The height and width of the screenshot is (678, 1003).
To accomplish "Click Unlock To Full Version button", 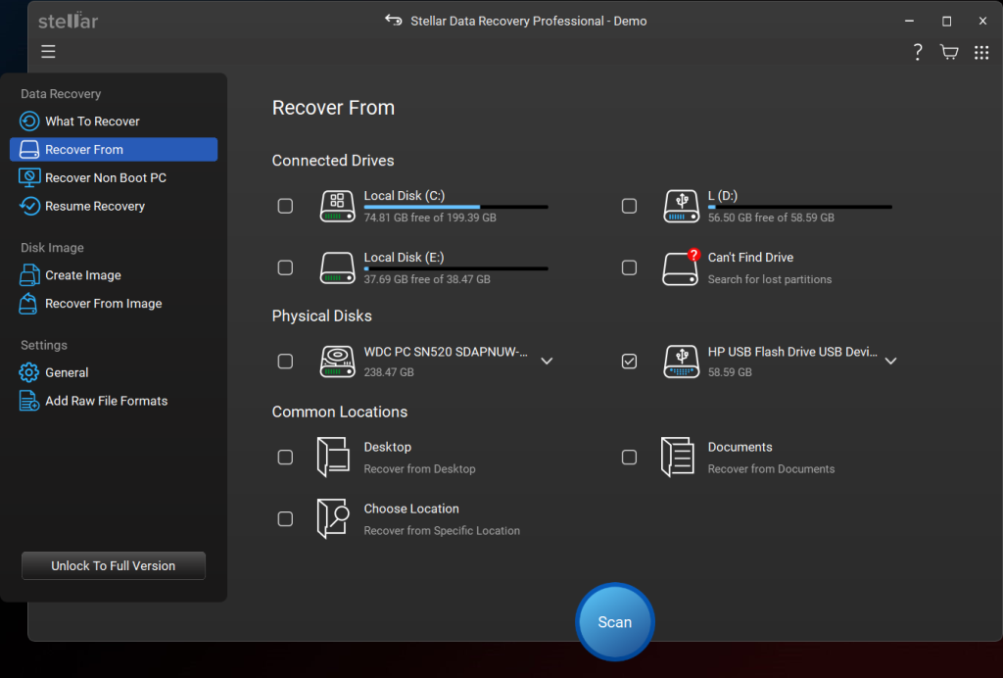I will (x=114, y=565).
